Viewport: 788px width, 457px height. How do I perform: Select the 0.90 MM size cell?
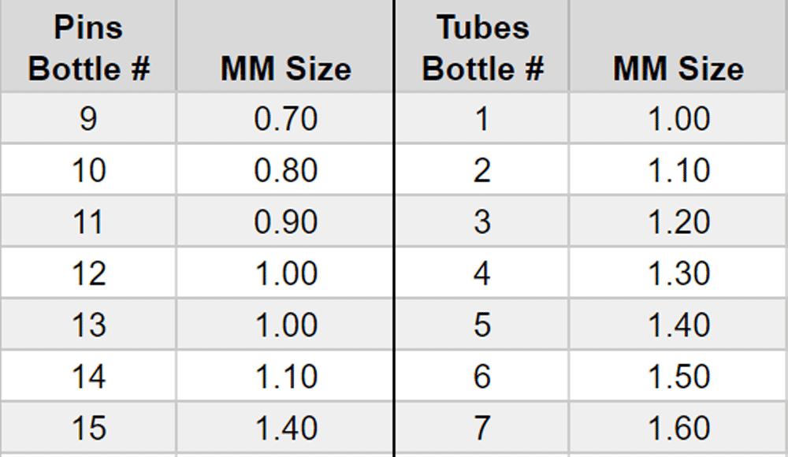(285, 222)
